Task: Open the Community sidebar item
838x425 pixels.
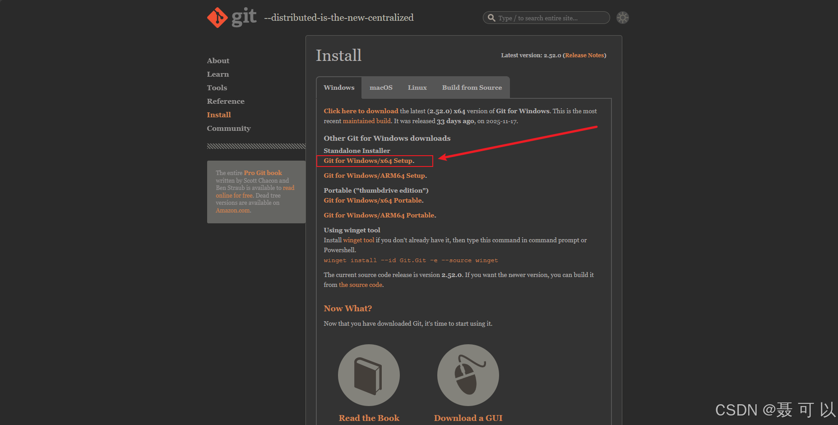Action: tap(229, 128)
